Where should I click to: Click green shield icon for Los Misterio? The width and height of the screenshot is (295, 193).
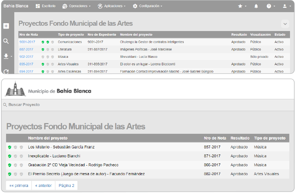(10, 147)
